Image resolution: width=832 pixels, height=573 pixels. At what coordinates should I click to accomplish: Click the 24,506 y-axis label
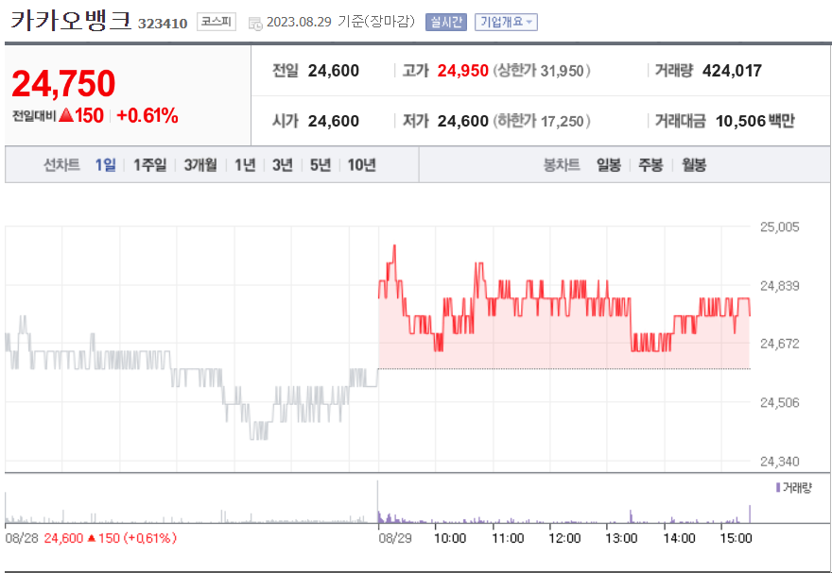779,402
